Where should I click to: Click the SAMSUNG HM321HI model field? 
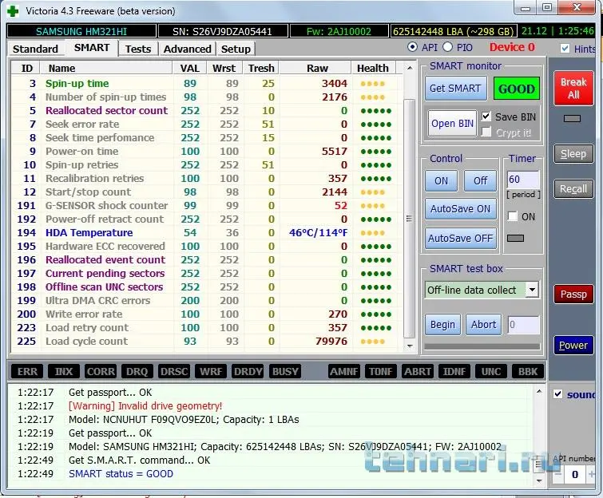[x=81, y=31]
